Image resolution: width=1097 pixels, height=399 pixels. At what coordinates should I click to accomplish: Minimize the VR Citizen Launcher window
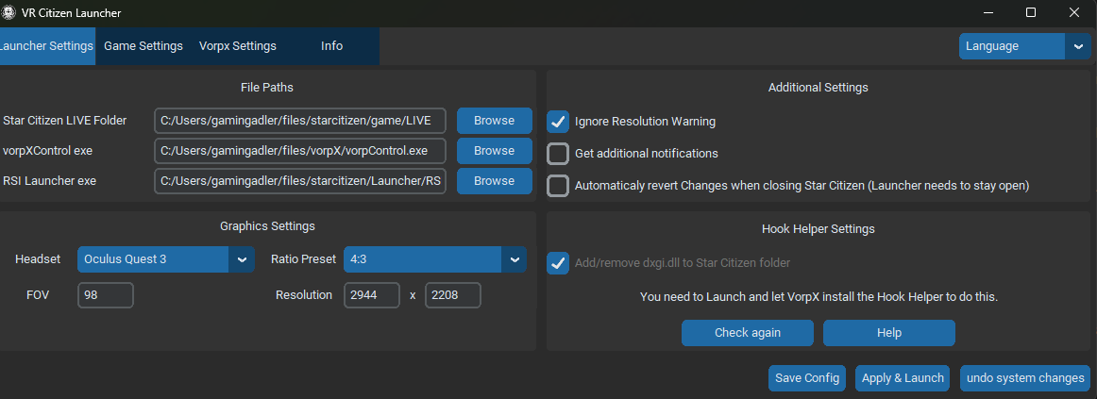point(988,12)
